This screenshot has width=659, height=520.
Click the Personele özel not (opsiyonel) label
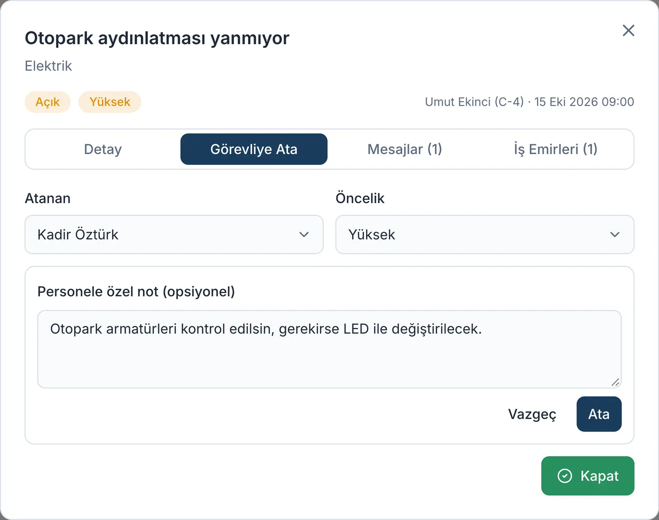click(136, 291)
